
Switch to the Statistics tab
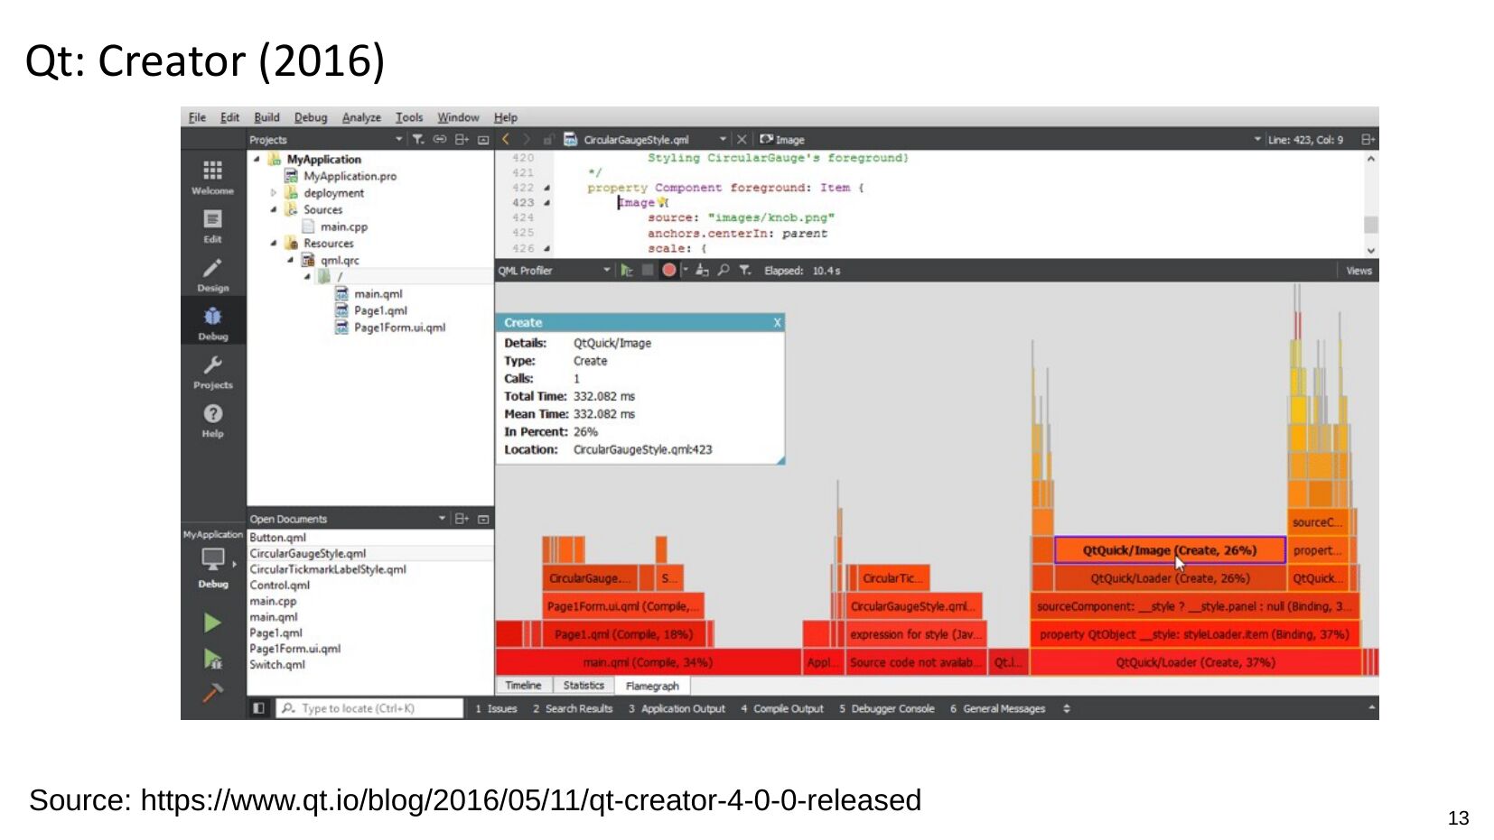(x=584, y=687)
